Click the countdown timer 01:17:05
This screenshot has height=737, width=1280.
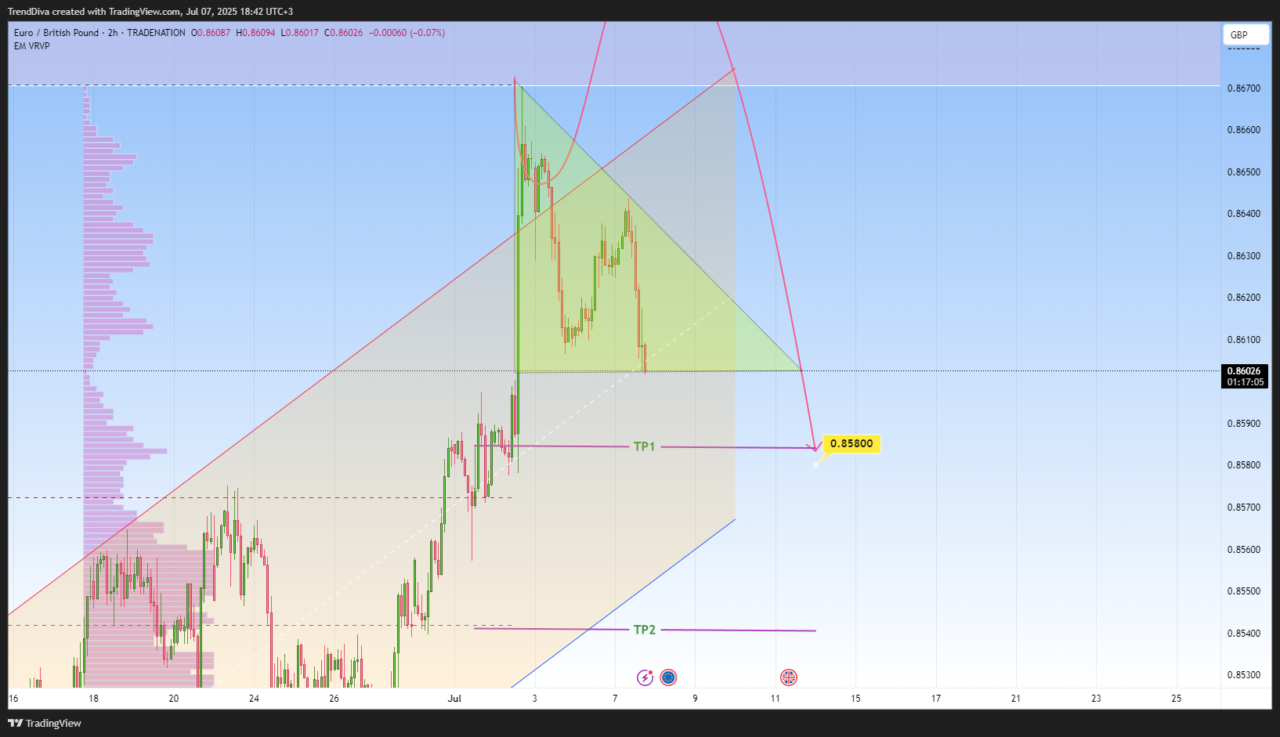click(1245, 382)
